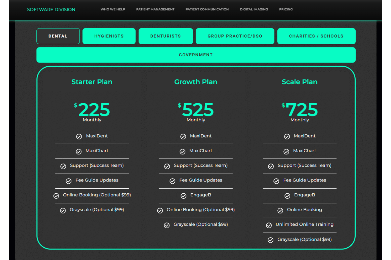This screenshot has width=391, height=260.
Task: Click EngageB text in Growth Plan
Action: click(201, 195)
